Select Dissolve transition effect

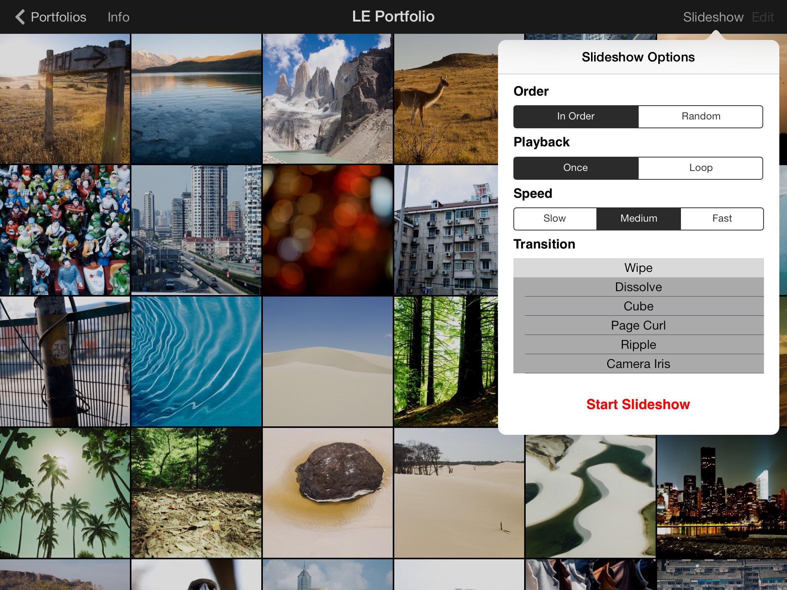(637, 286)
